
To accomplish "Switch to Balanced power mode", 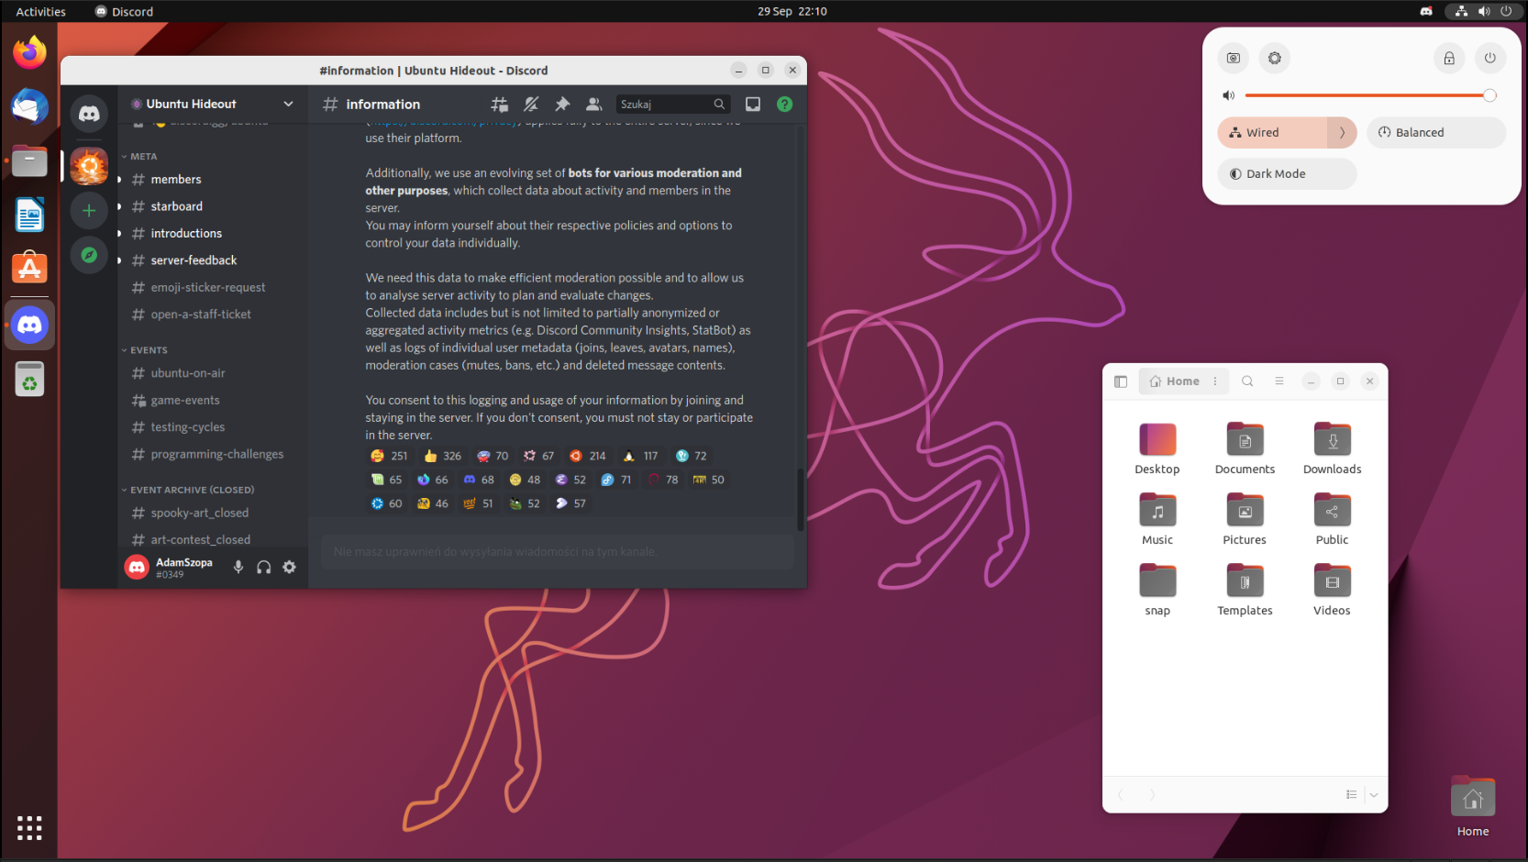I will (x=1435, y=132).
